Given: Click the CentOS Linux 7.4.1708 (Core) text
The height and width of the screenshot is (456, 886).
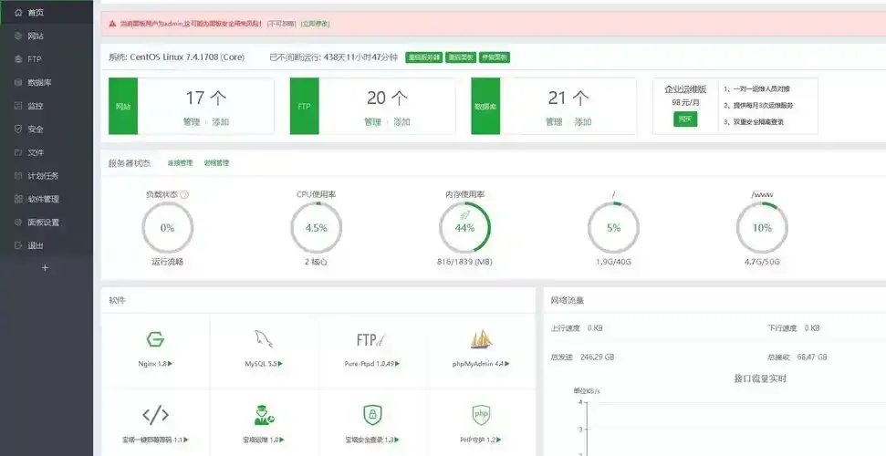Looking at the screenshot, I should [187, 57].
